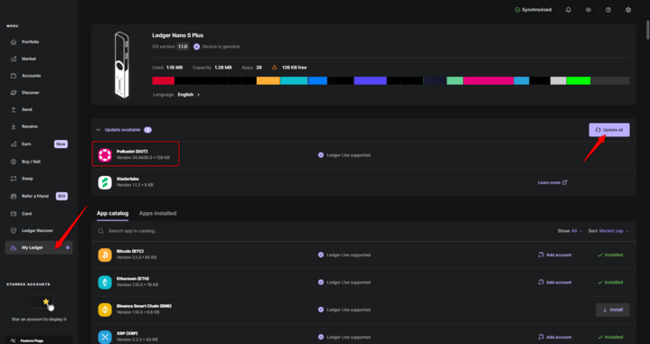Click the Ledger Nano S Plus device image
Viewport: 650px width, 344px height.
click(121, 65)
